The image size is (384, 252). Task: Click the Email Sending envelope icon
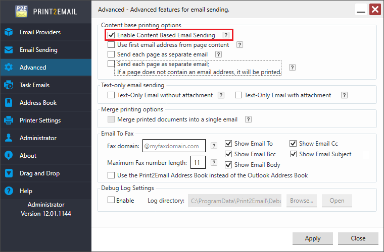[x=9, y=50]
